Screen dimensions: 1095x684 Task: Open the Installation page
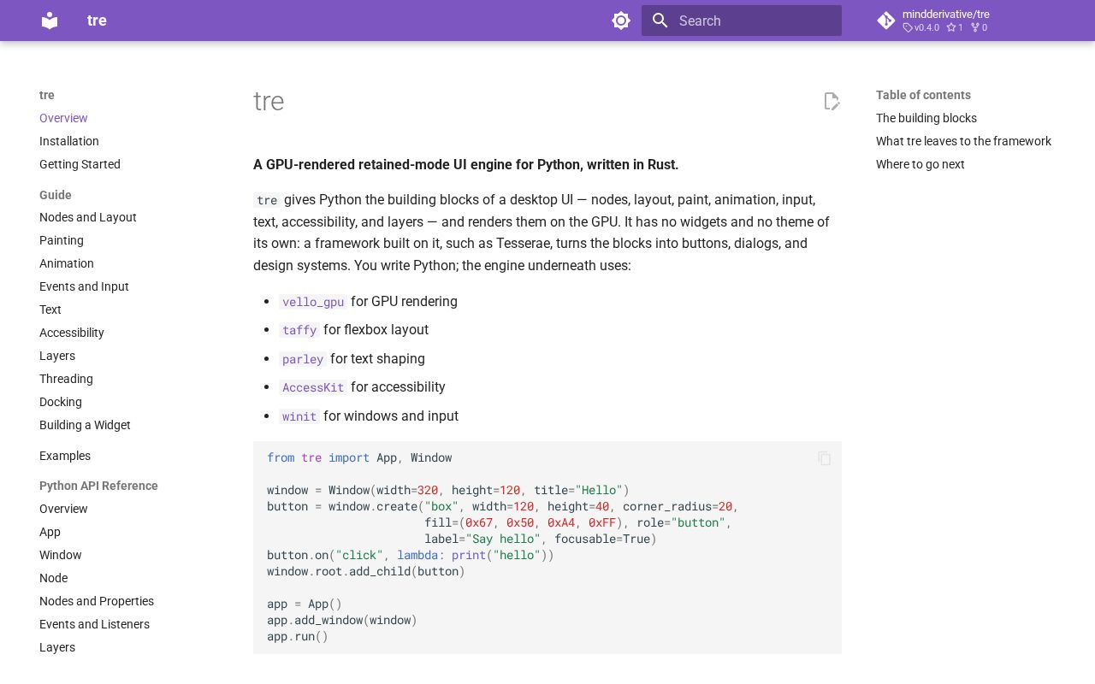69,141
